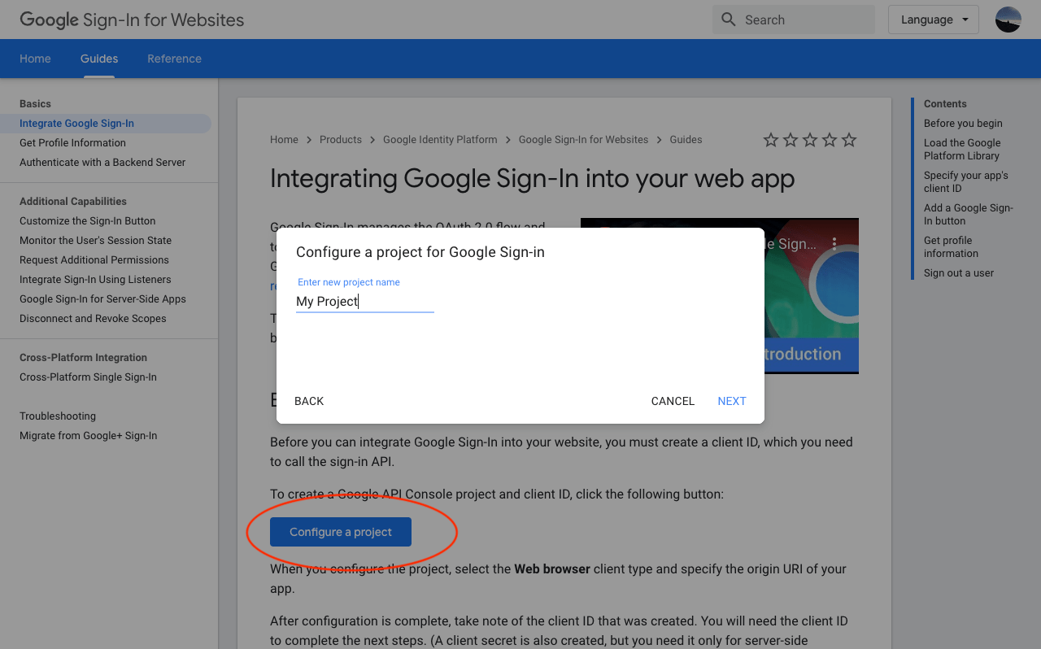1041x649 pixels.
Task: Rate the page four stars
Action: coord(830,140)
